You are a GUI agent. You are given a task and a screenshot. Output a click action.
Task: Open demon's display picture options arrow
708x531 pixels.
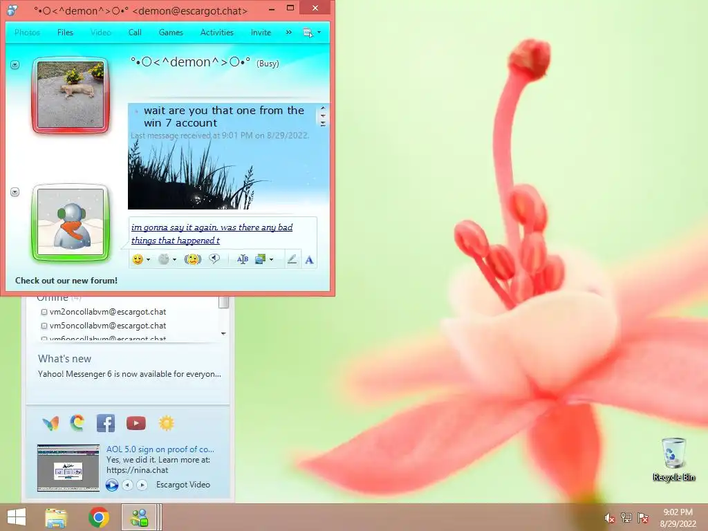pos(15,65)
